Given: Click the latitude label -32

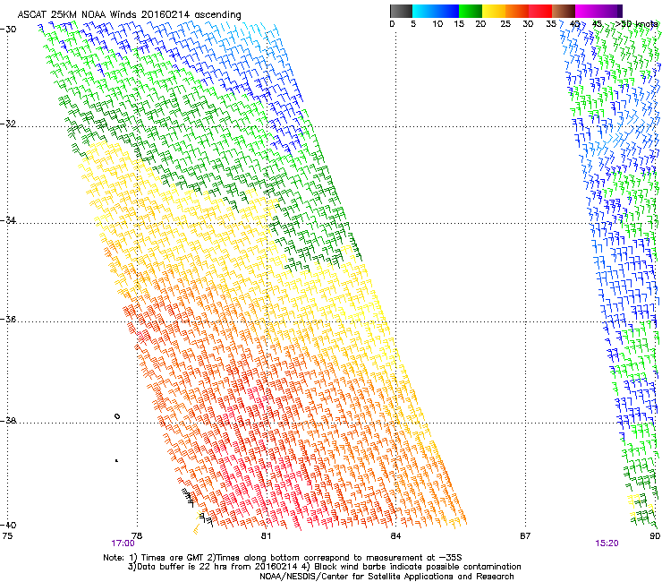Looking at the screenshot, I should (x=8, y=124).
